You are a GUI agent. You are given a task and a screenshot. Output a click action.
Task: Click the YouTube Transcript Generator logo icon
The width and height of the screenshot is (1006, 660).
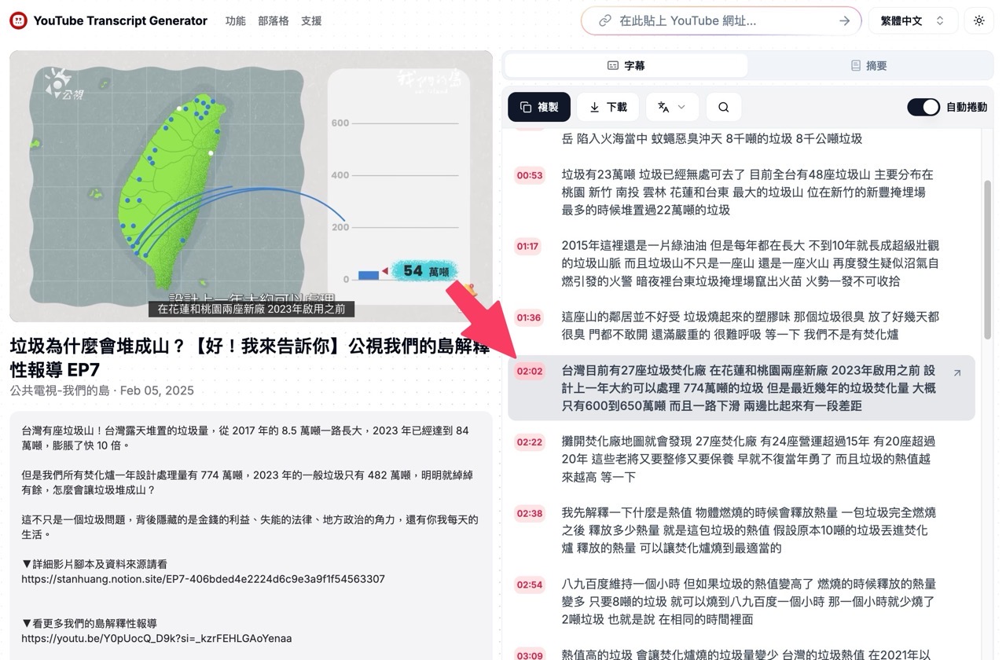click(x=18, y=21)
